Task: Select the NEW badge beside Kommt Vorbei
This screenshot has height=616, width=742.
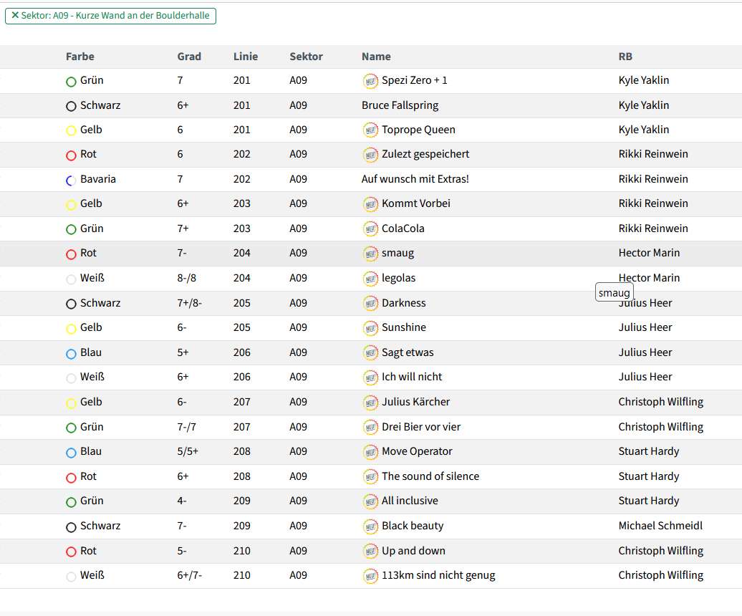Action: coord(370,204)
